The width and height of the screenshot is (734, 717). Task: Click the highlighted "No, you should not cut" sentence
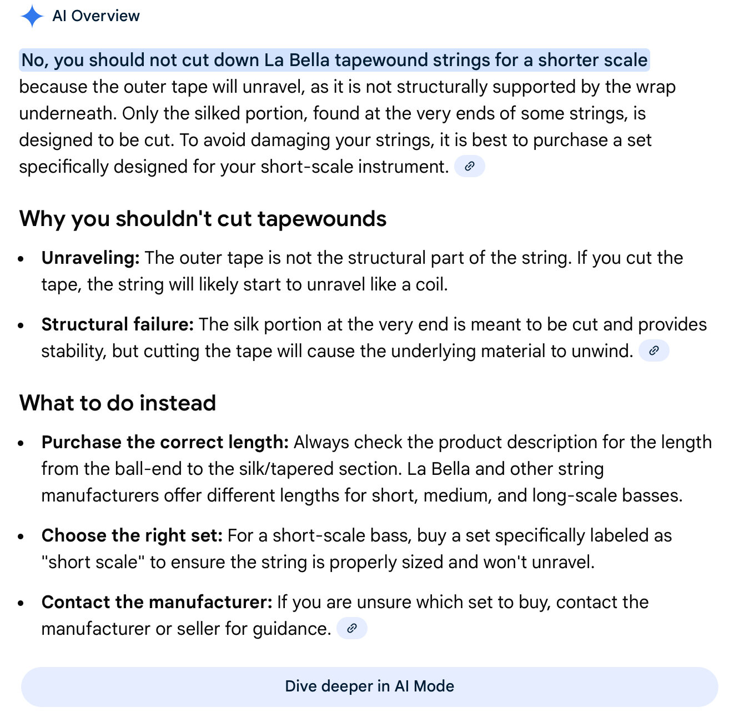click(334, 60)
